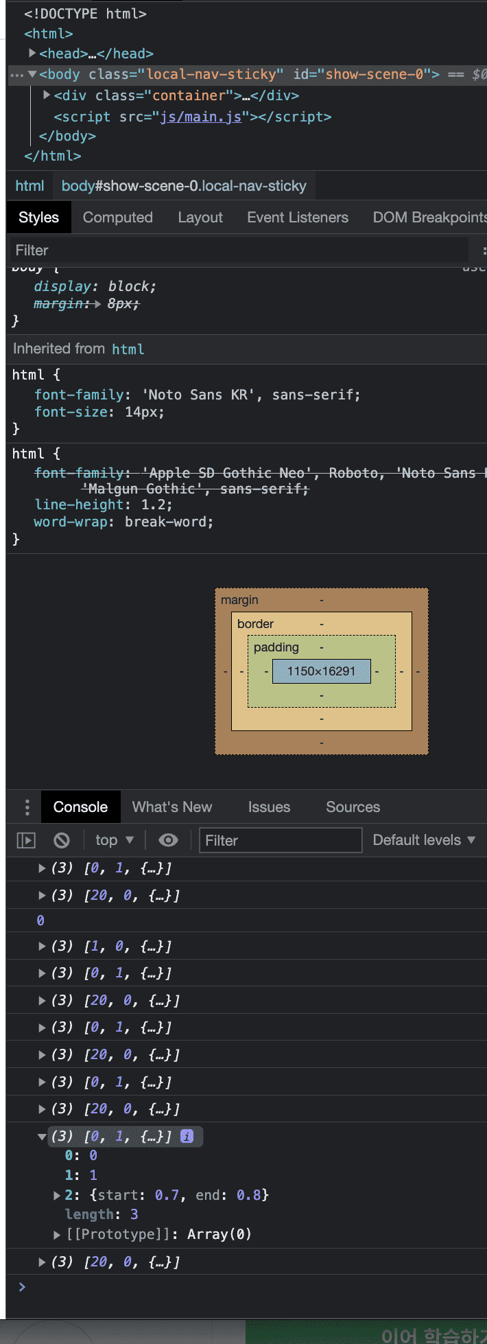The height and width of the screenshot is (1344, 487).
Task: Click the display: block declaration
Action: click(95, 286)
